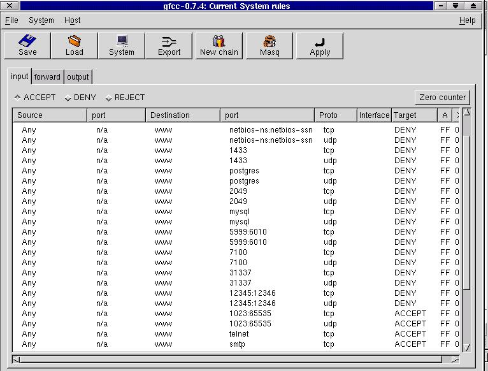Viewport: 488px width, 371px height.
Task: Create a new chain with toolbar icon
Action: 219,41
